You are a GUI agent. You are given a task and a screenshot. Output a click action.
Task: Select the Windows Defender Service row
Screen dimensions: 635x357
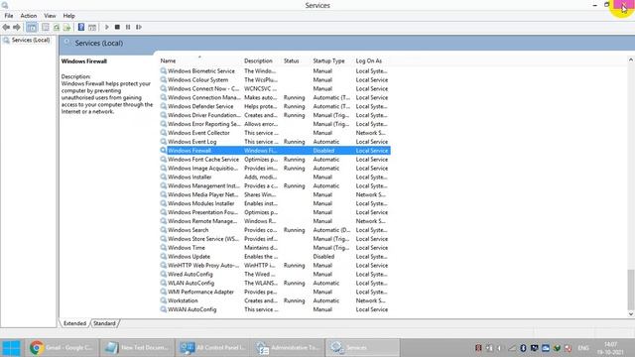point(275,106)
